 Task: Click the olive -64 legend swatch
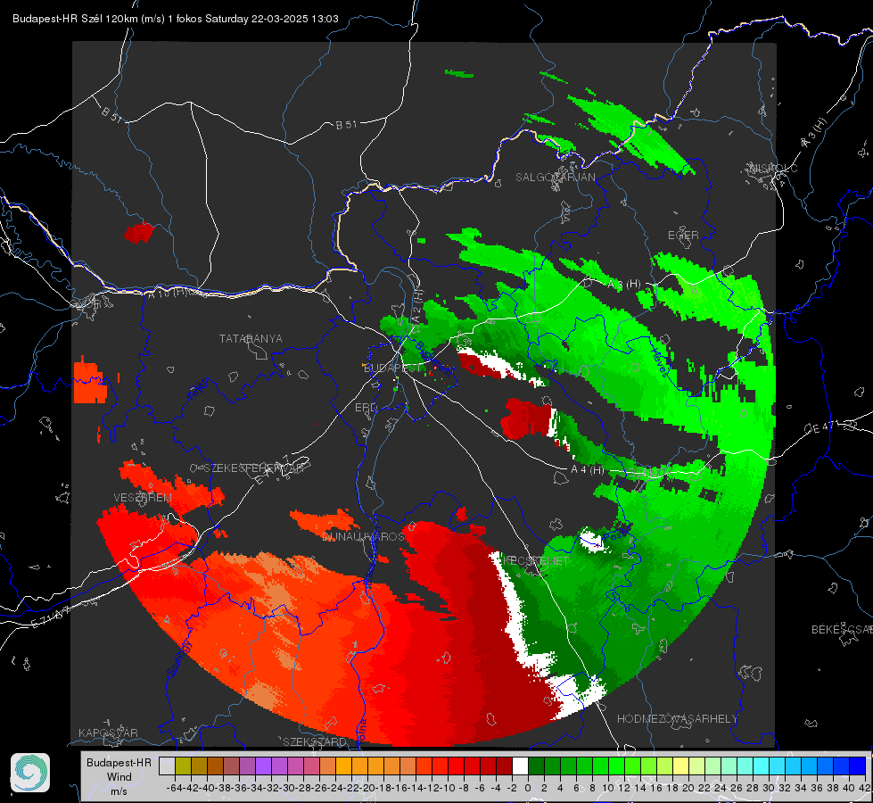pyautogui.click(x=183, y=766)
